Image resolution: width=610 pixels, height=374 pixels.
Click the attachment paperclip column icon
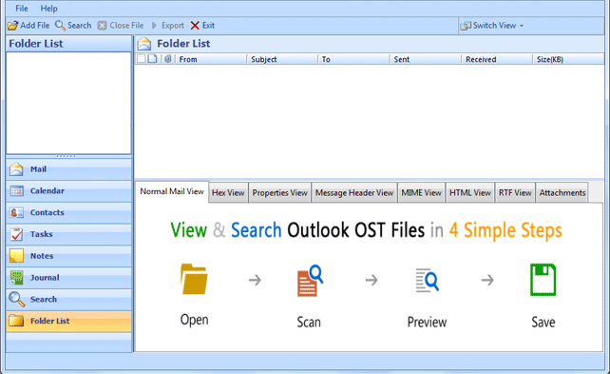(x=167, y=59)
